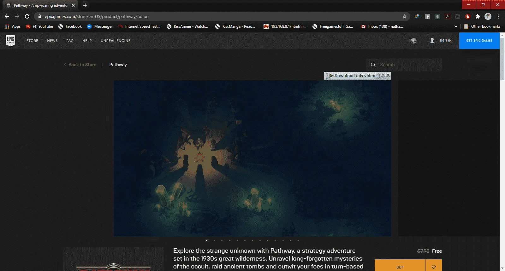Viewport: 505px width, 271px height.
Task: Open the Messenger bookmark
Action: point(100,26)
